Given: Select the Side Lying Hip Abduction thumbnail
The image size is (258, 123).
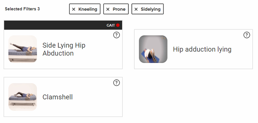Looking at the screenshot, I should point(23,49).
